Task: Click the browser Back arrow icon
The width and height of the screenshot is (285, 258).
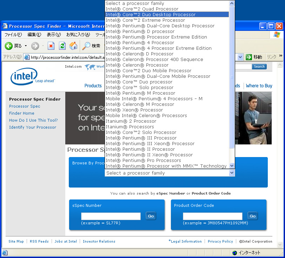Action: 9,46
